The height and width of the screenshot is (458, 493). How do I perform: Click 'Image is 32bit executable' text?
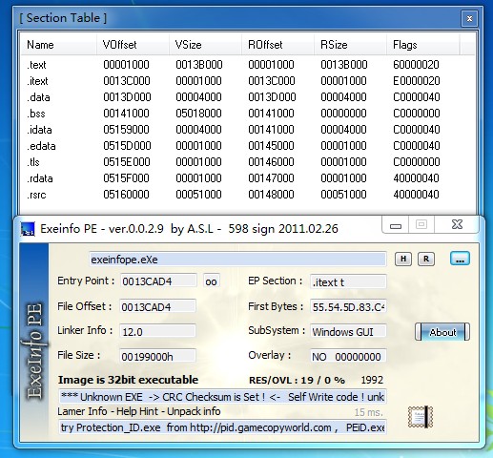[x=128, y=380]
